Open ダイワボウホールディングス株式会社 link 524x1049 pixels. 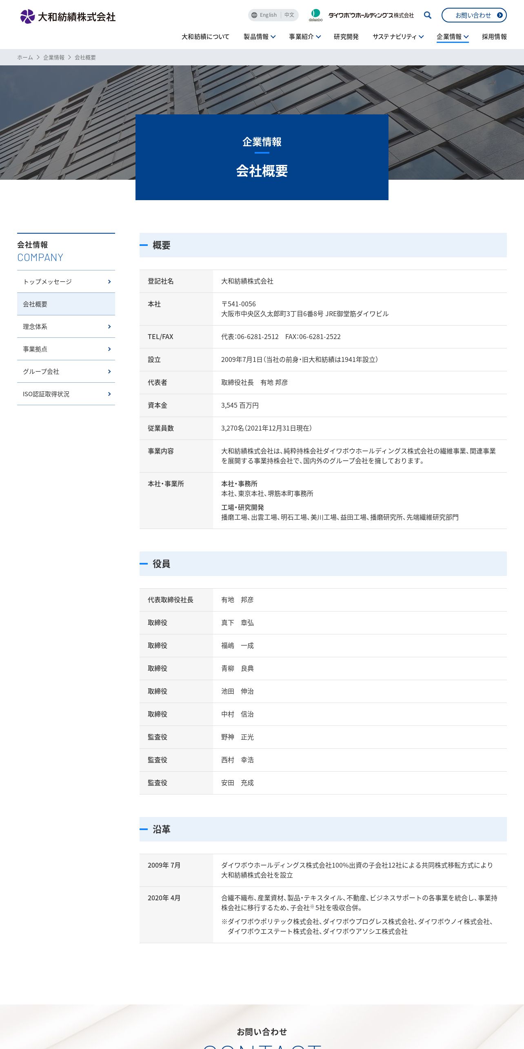pos(371,15)
